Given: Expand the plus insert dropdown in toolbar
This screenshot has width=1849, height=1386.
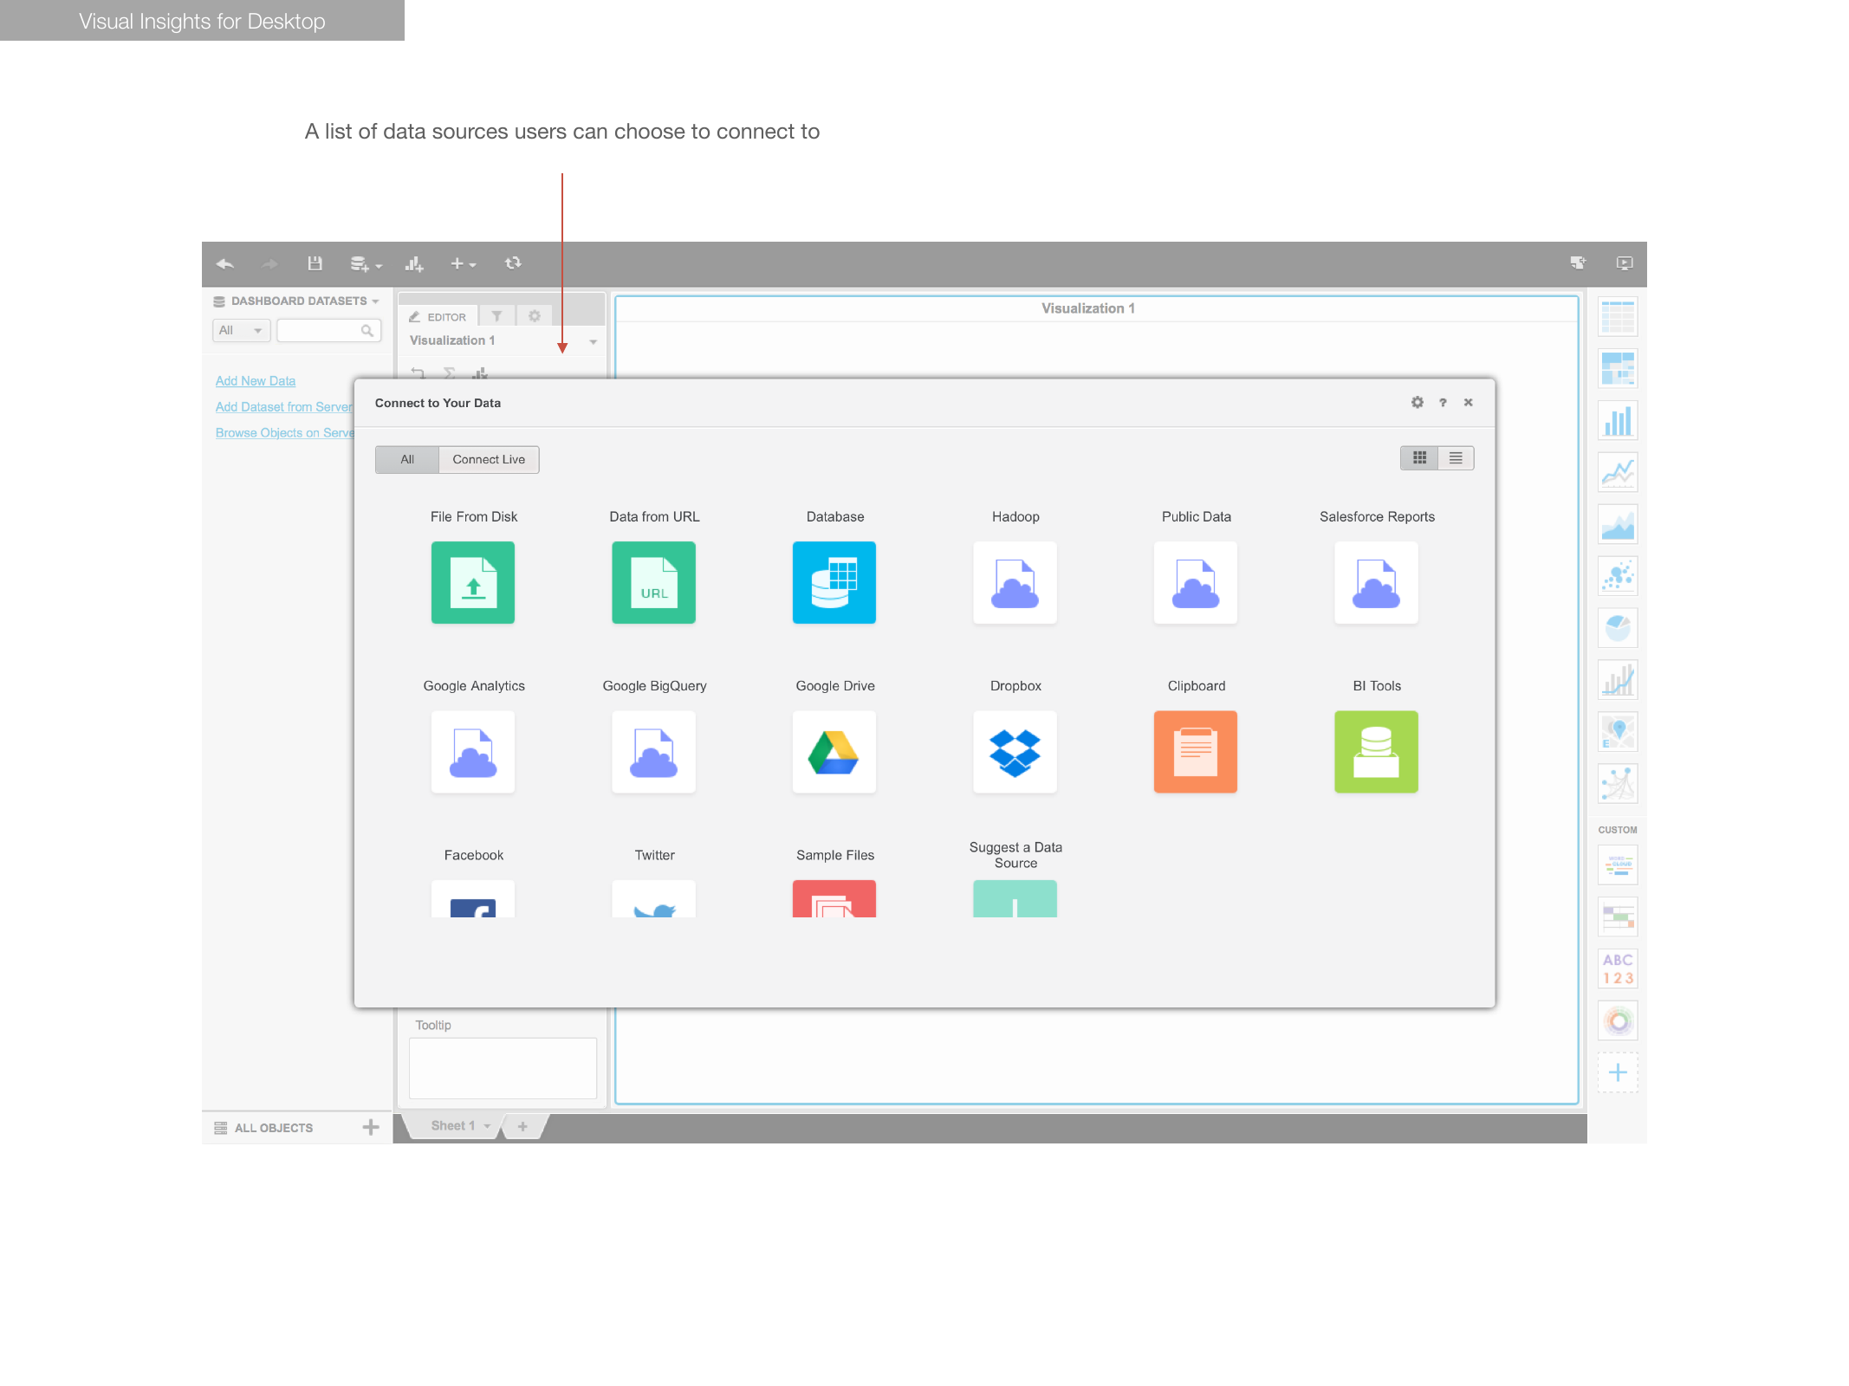Looking at the screenshot, I should pos(463,263).
